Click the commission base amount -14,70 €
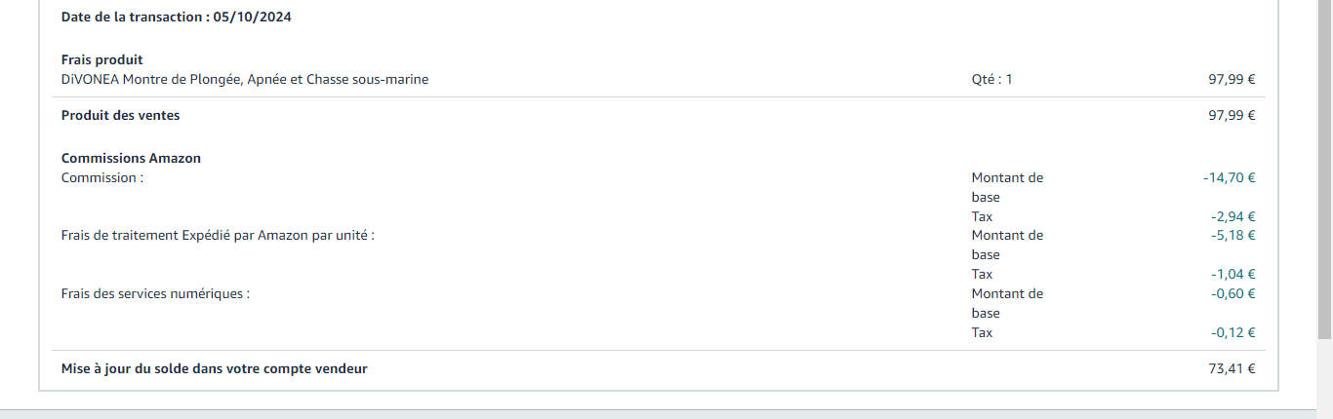Viewport: 1333px width, 419px height. click(1230, 178)
